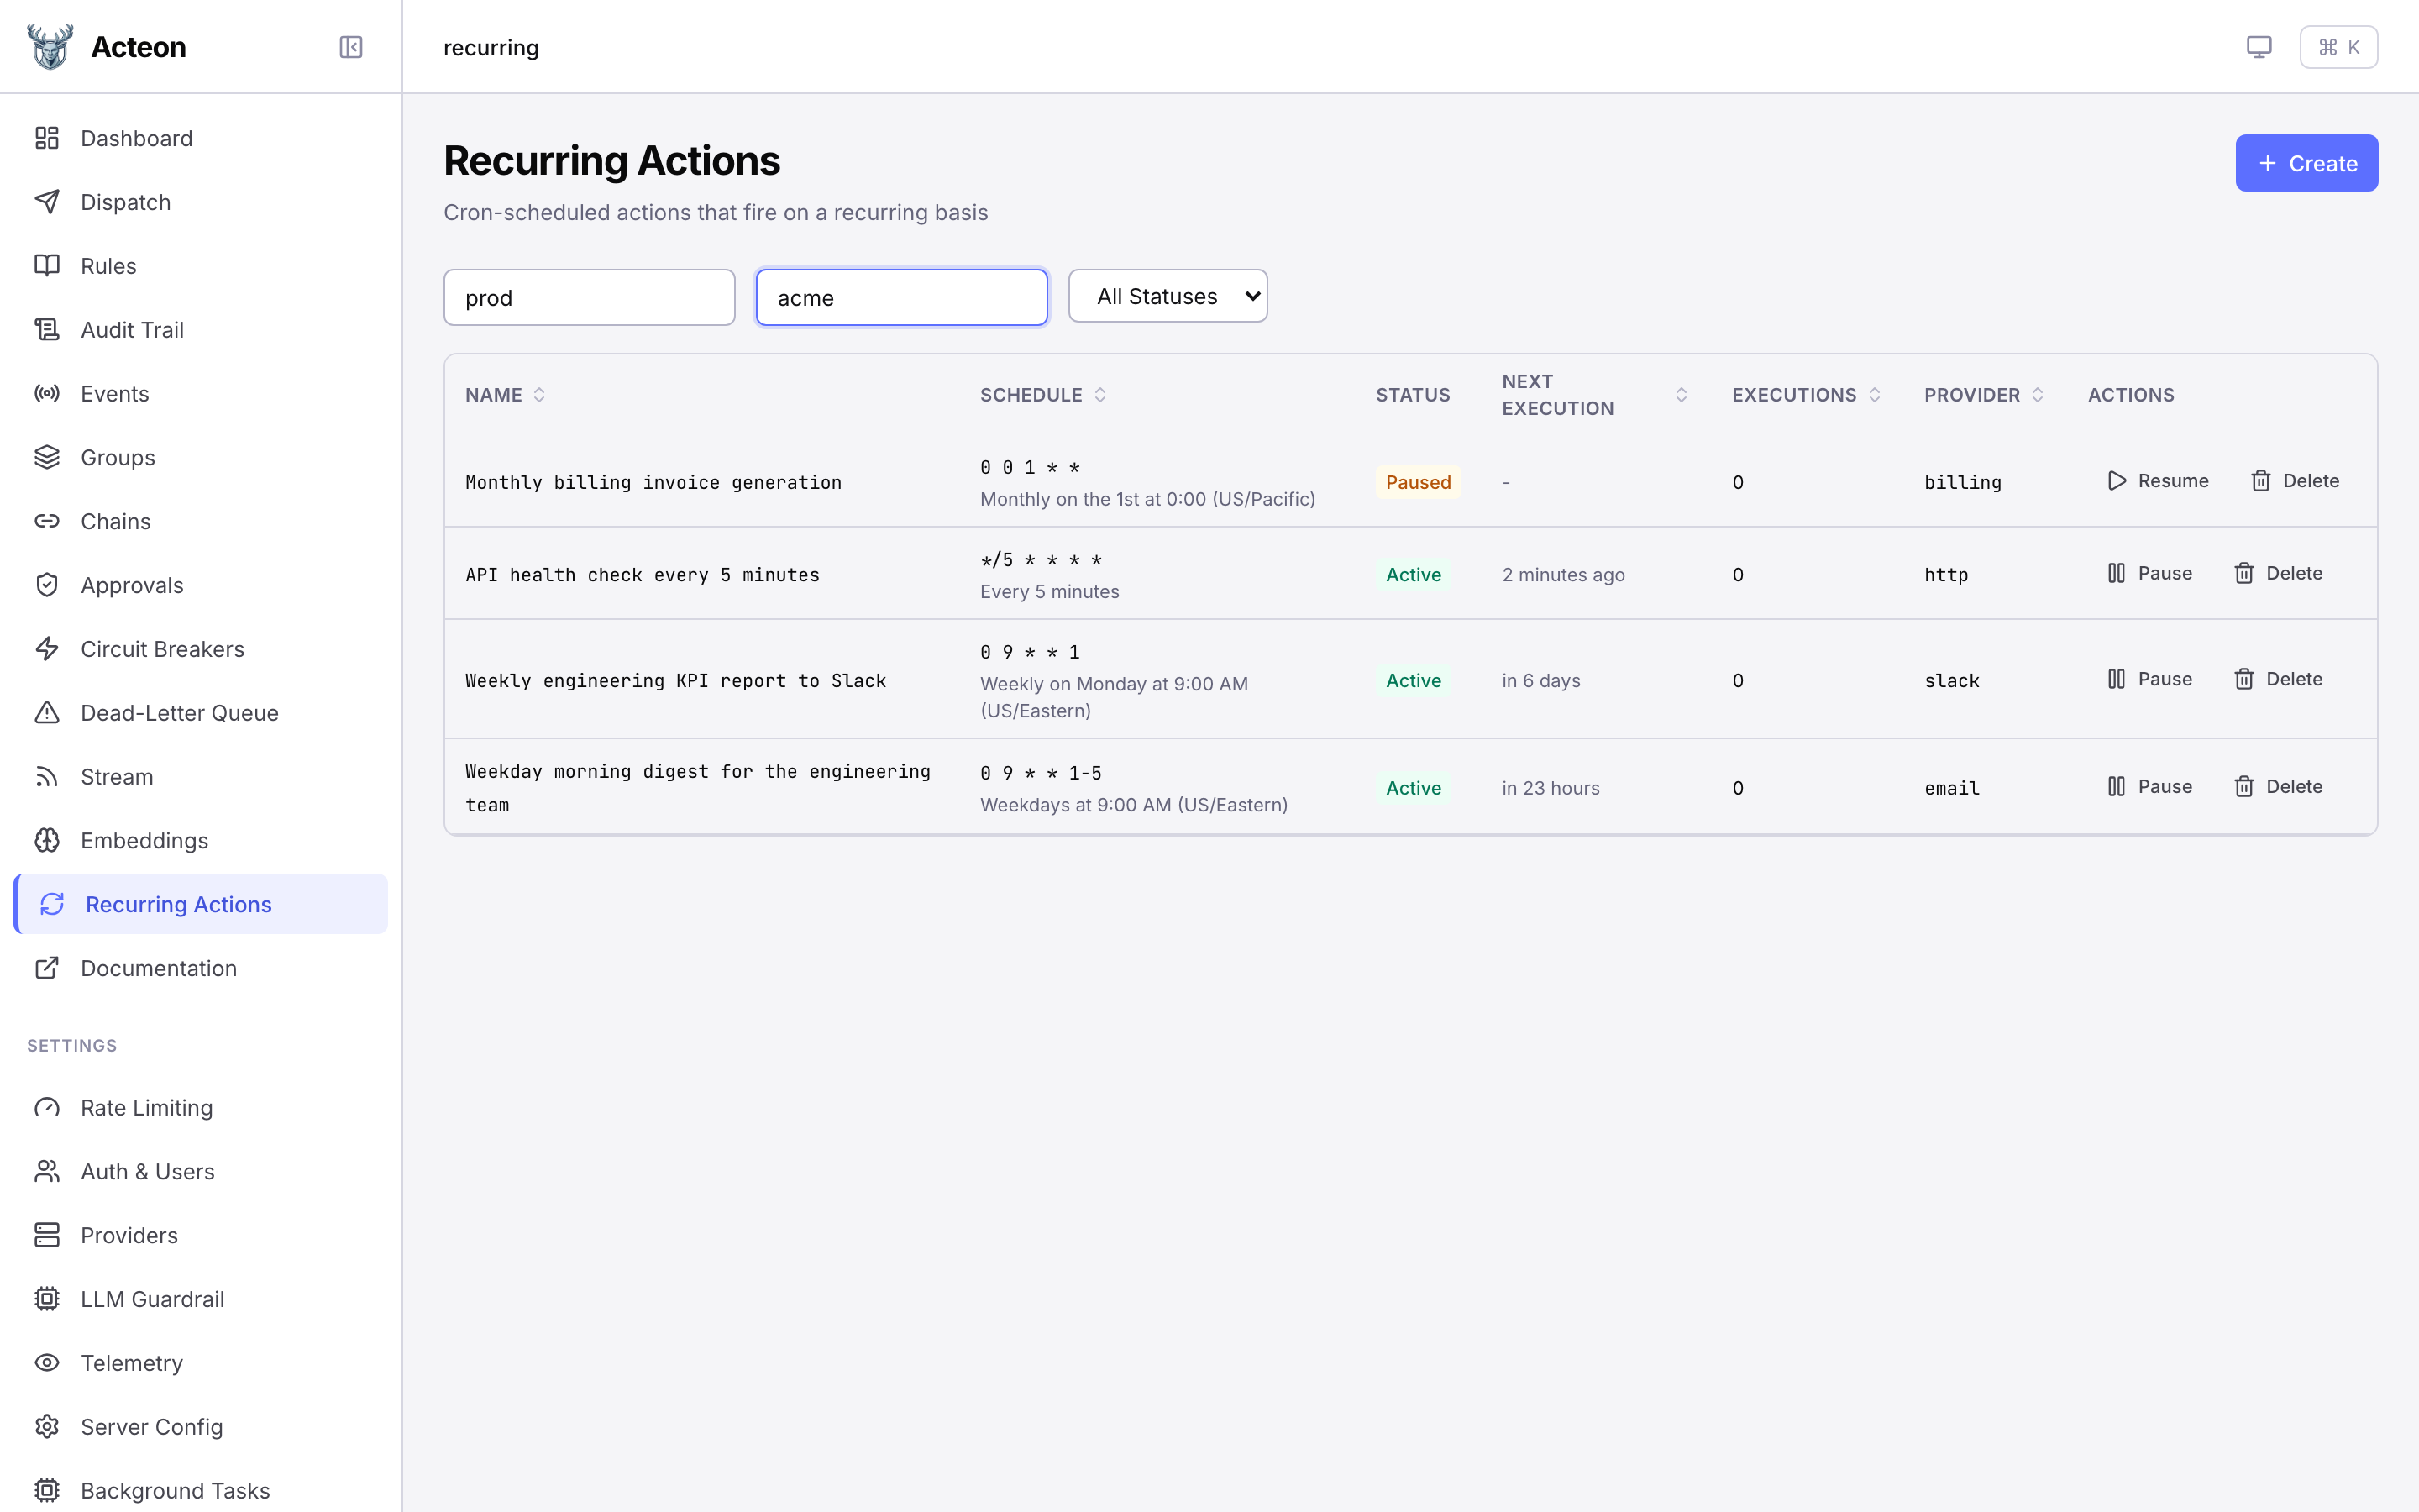The image size is (2419, 1512).
Task: Resume the Monthly billing invoice generation
Action: (2156, 481)
